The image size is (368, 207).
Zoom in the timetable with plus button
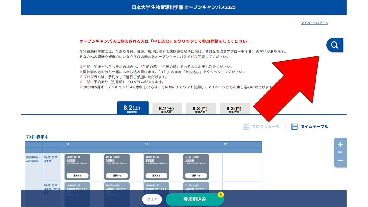tap(340, 144)
